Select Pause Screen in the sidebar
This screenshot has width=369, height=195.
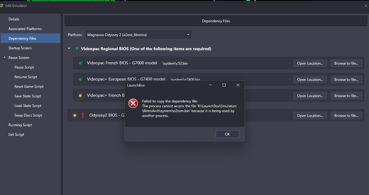[x=19, y=58]
